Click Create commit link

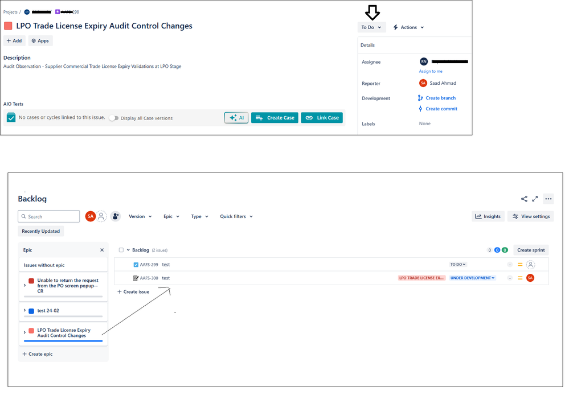(x=437, y=109)
